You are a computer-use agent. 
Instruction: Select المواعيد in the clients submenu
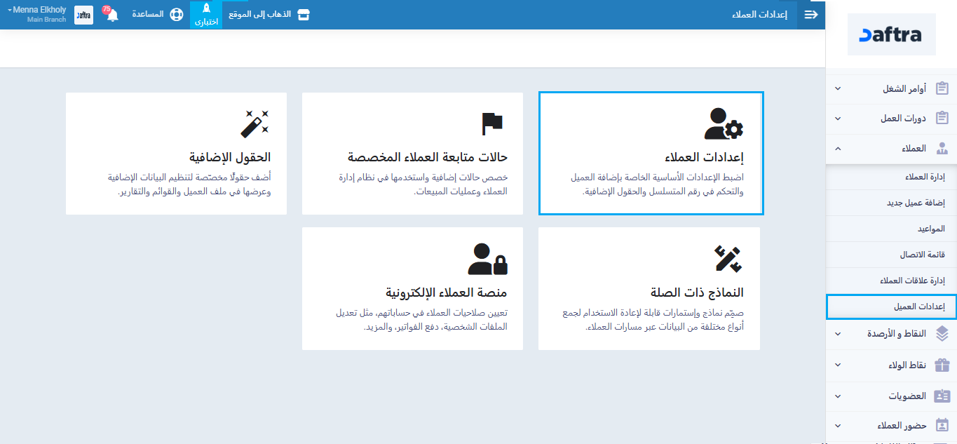click(931, 229)
